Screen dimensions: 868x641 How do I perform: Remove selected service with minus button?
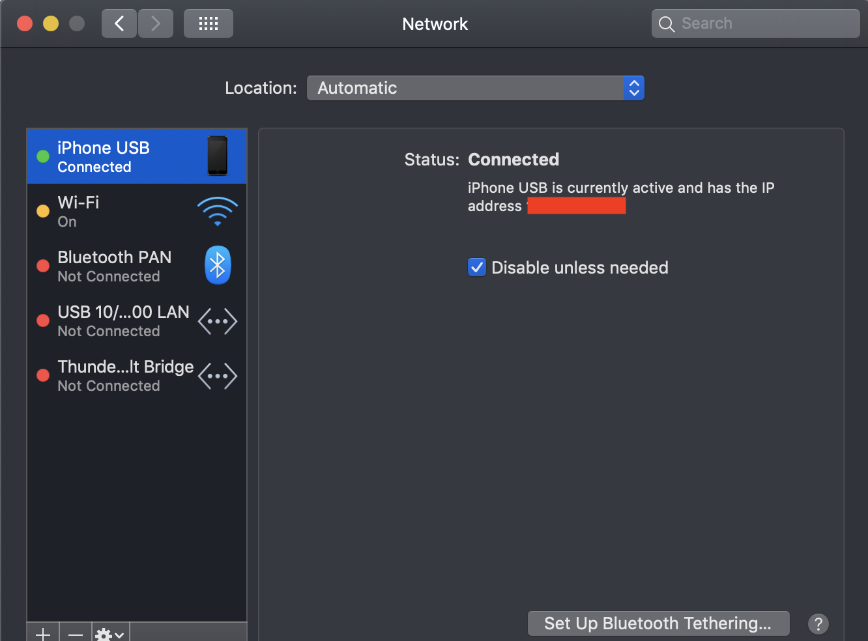[76, 633]
